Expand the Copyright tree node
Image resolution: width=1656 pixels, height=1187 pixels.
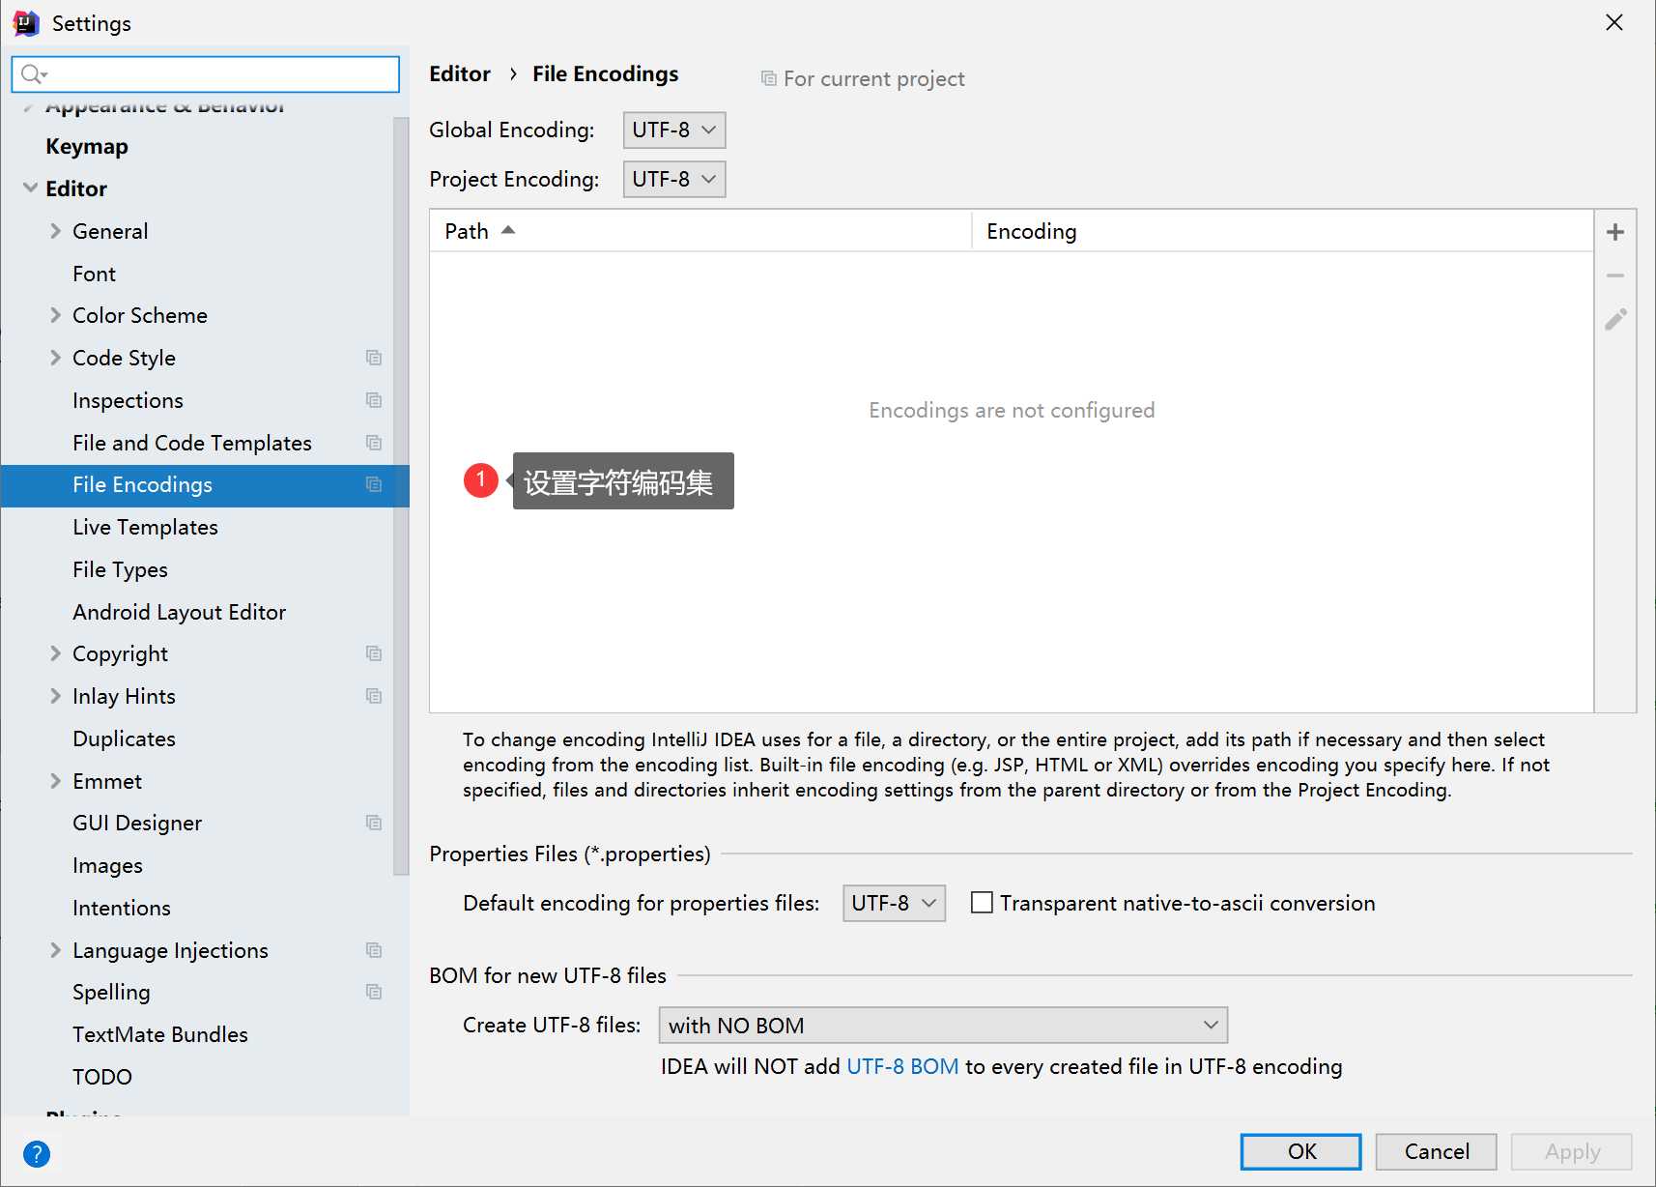(55, 653)
